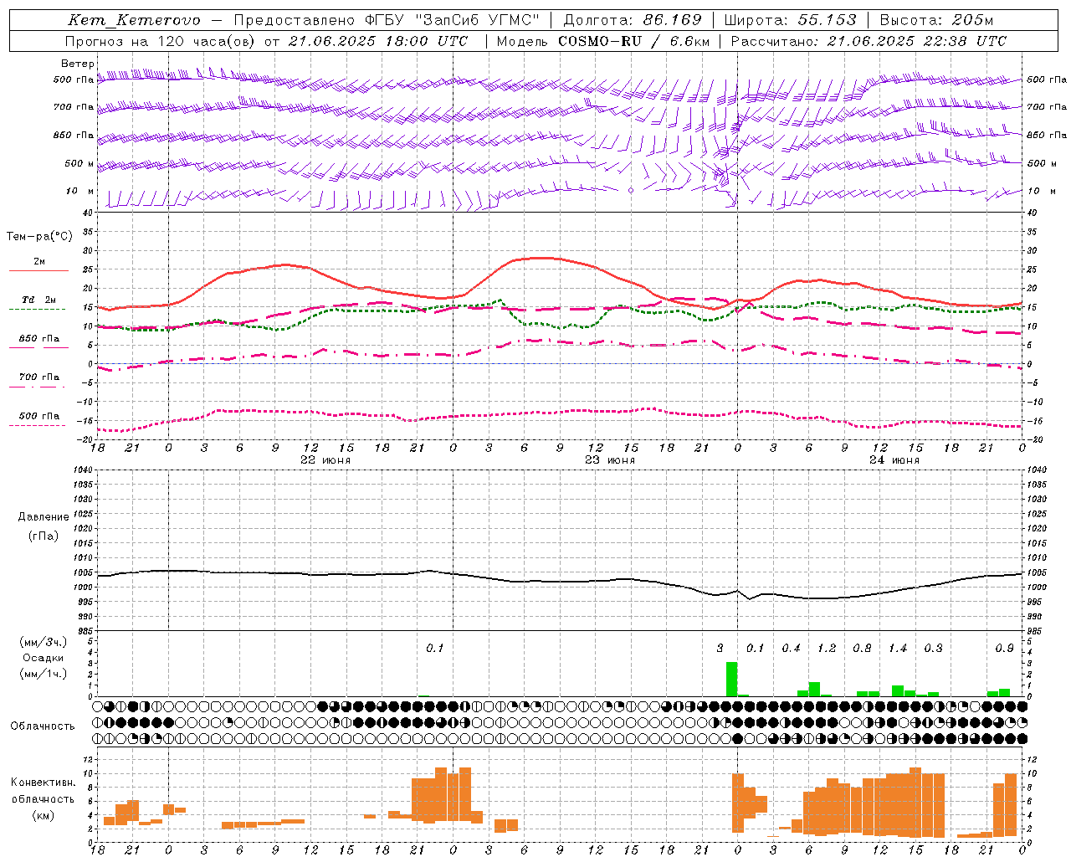Click the Осадки precipitation label
Viewport: 1071px width, 857px height.
pyautogui.click(x=43, y=658)
